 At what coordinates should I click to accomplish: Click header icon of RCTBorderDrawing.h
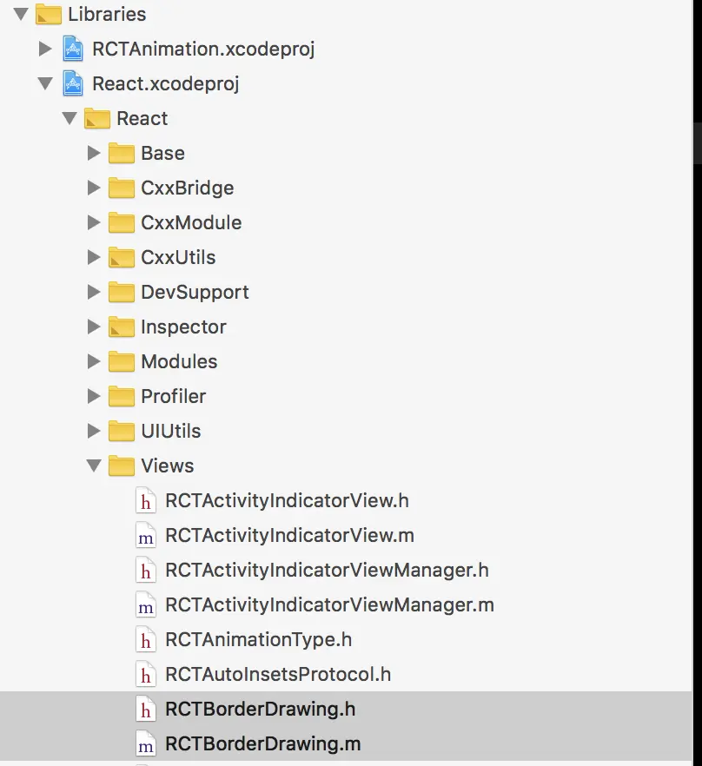coord(146,709)
